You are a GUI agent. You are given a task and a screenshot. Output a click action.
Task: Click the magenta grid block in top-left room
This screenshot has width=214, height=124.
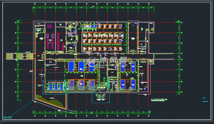coord(50,26)
